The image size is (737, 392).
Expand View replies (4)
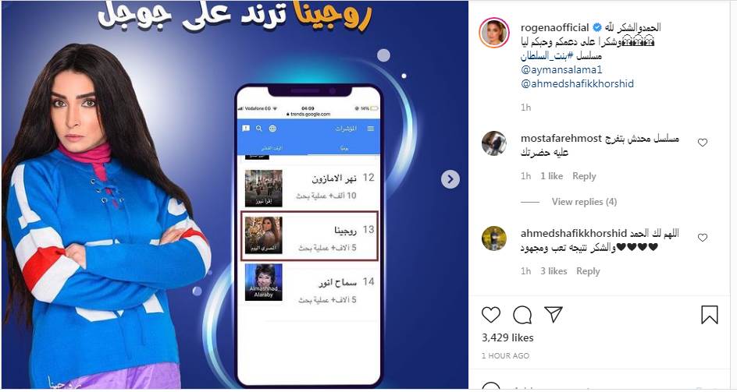tap(584, 201)
